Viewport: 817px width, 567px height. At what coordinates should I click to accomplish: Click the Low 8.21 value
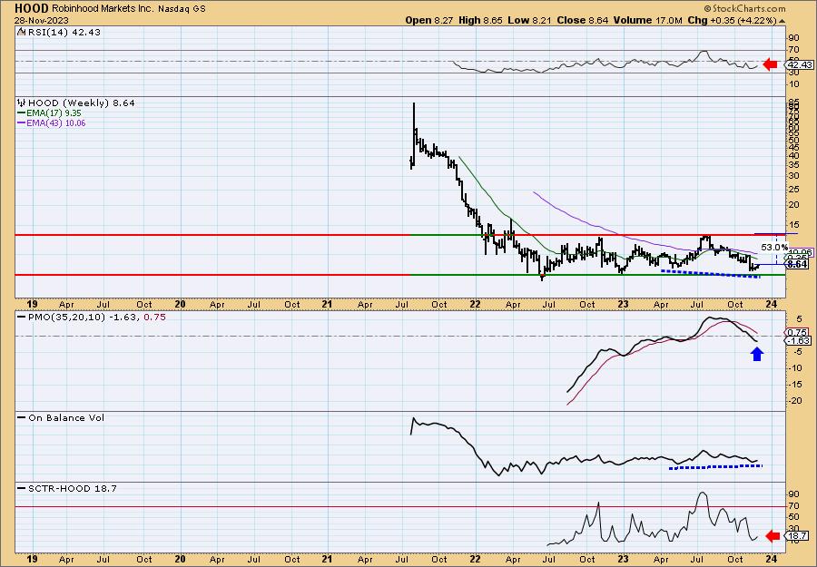click(x=530, y=20)
